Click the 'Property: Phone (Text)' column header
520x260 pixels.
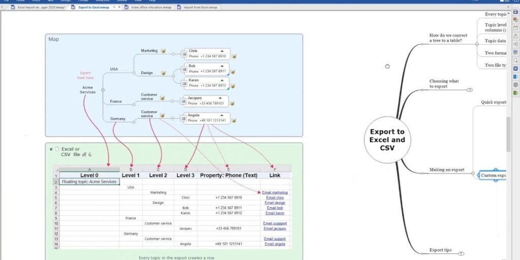[x=229, y=175]
